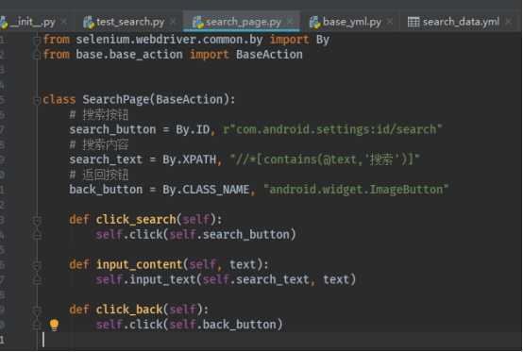Image resolution: width=523 pixels, height=352 pixels.
Task: Collapse the click_back method fold marker
Action: 37,310
